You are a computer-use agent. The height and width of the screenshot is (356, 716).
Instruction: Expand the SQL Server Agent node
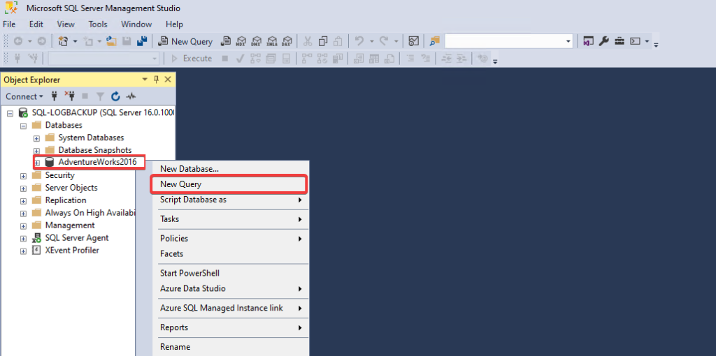(x=23, y=238)
